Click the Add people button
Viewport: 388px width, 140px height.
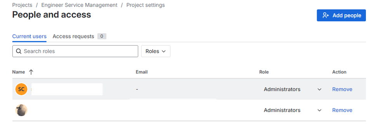(x=341, y=15)
